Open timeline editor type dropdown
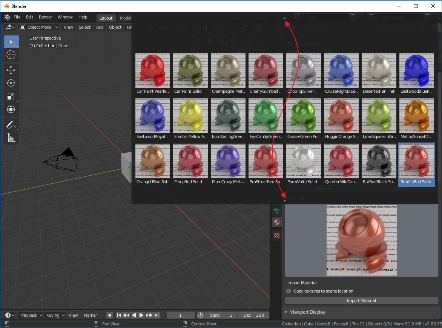 coord(9,315)
